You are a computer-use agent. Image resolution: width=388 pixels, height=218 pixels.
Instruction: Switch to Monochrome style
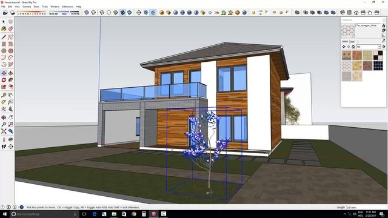tap(129, 12)
